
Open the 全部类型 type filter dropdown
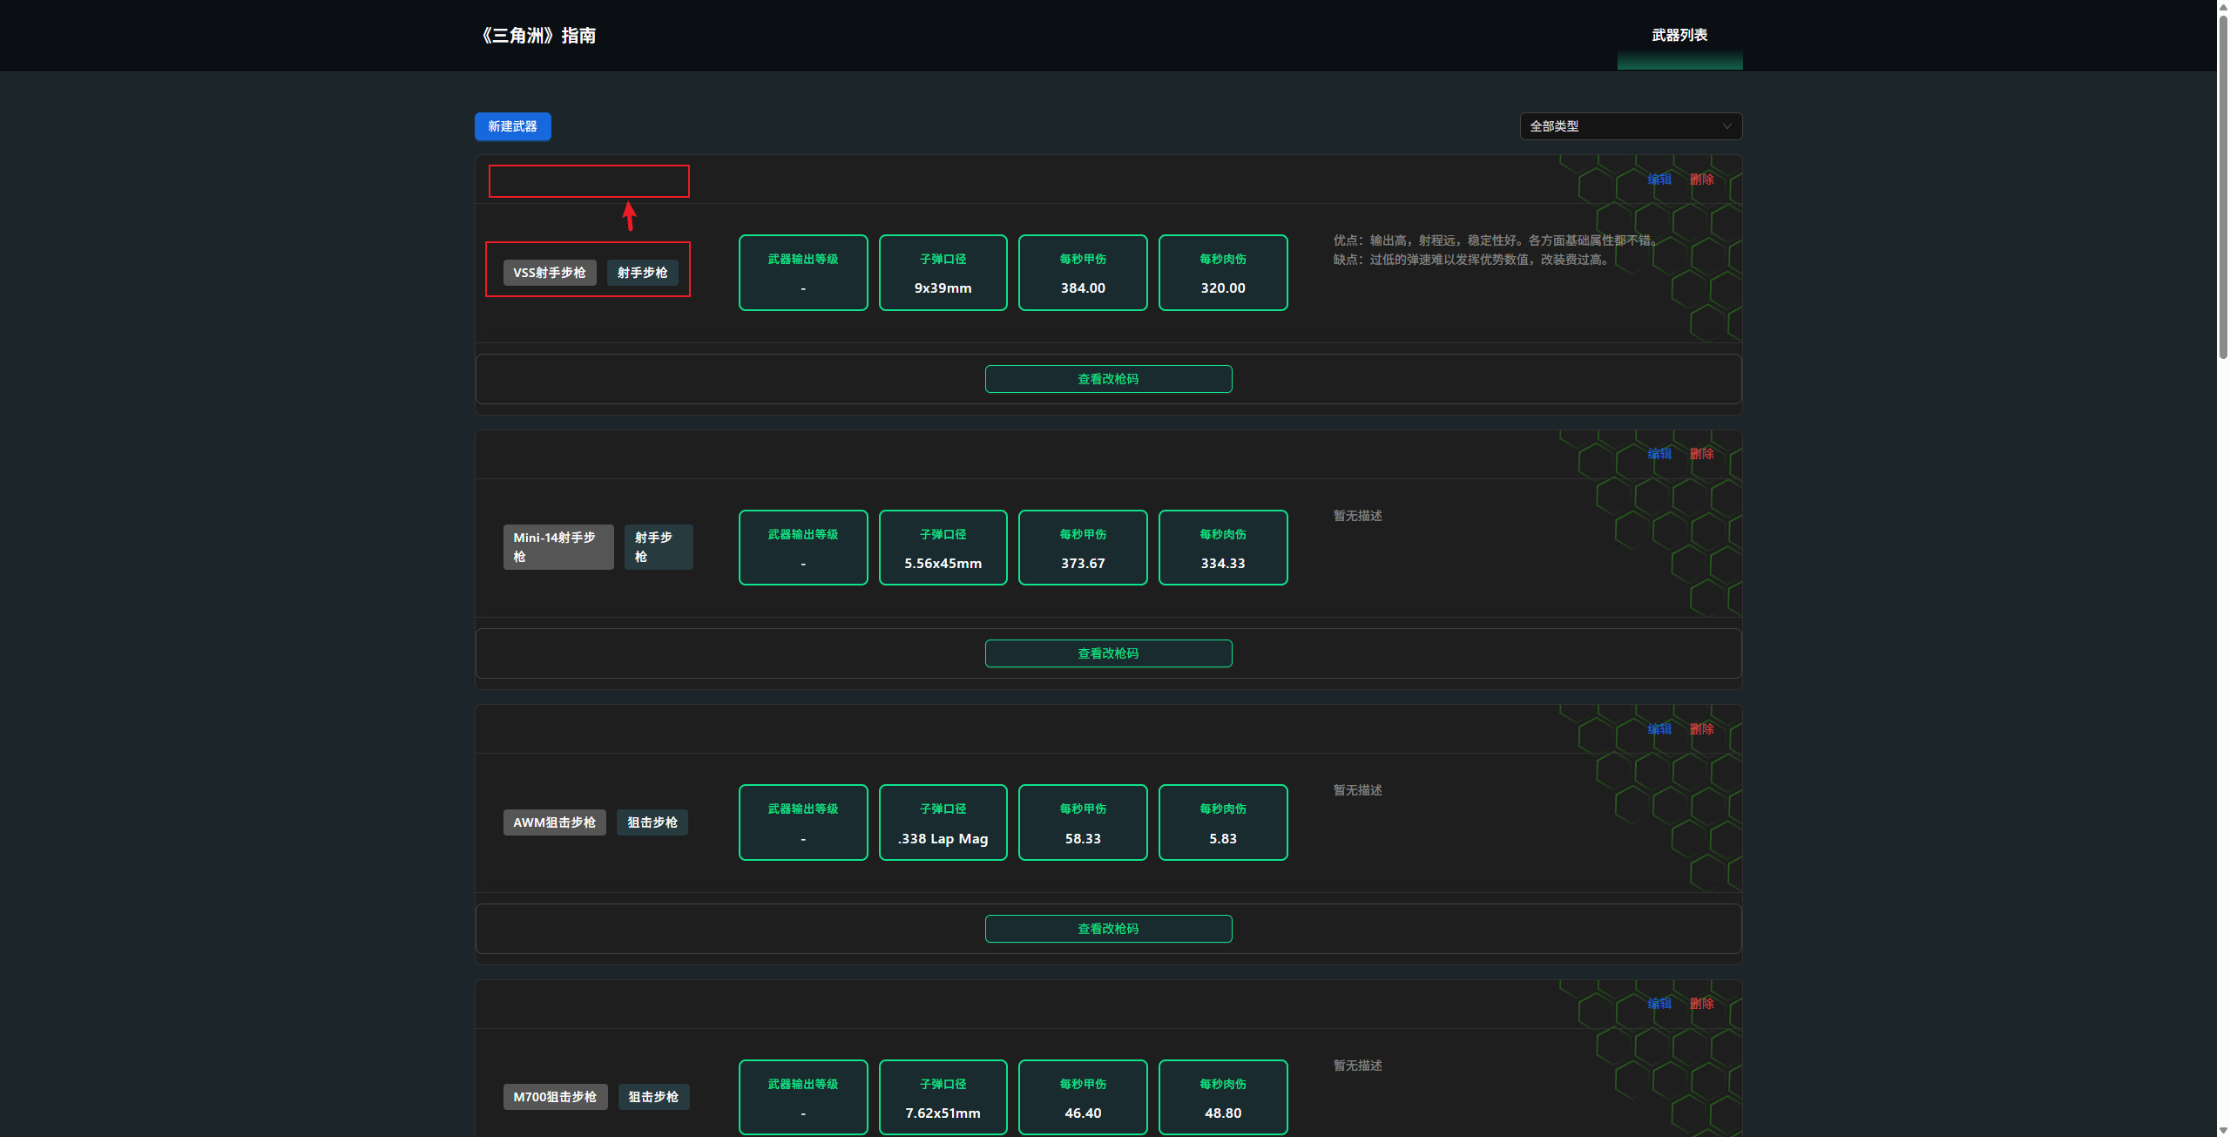(1630, 126)
